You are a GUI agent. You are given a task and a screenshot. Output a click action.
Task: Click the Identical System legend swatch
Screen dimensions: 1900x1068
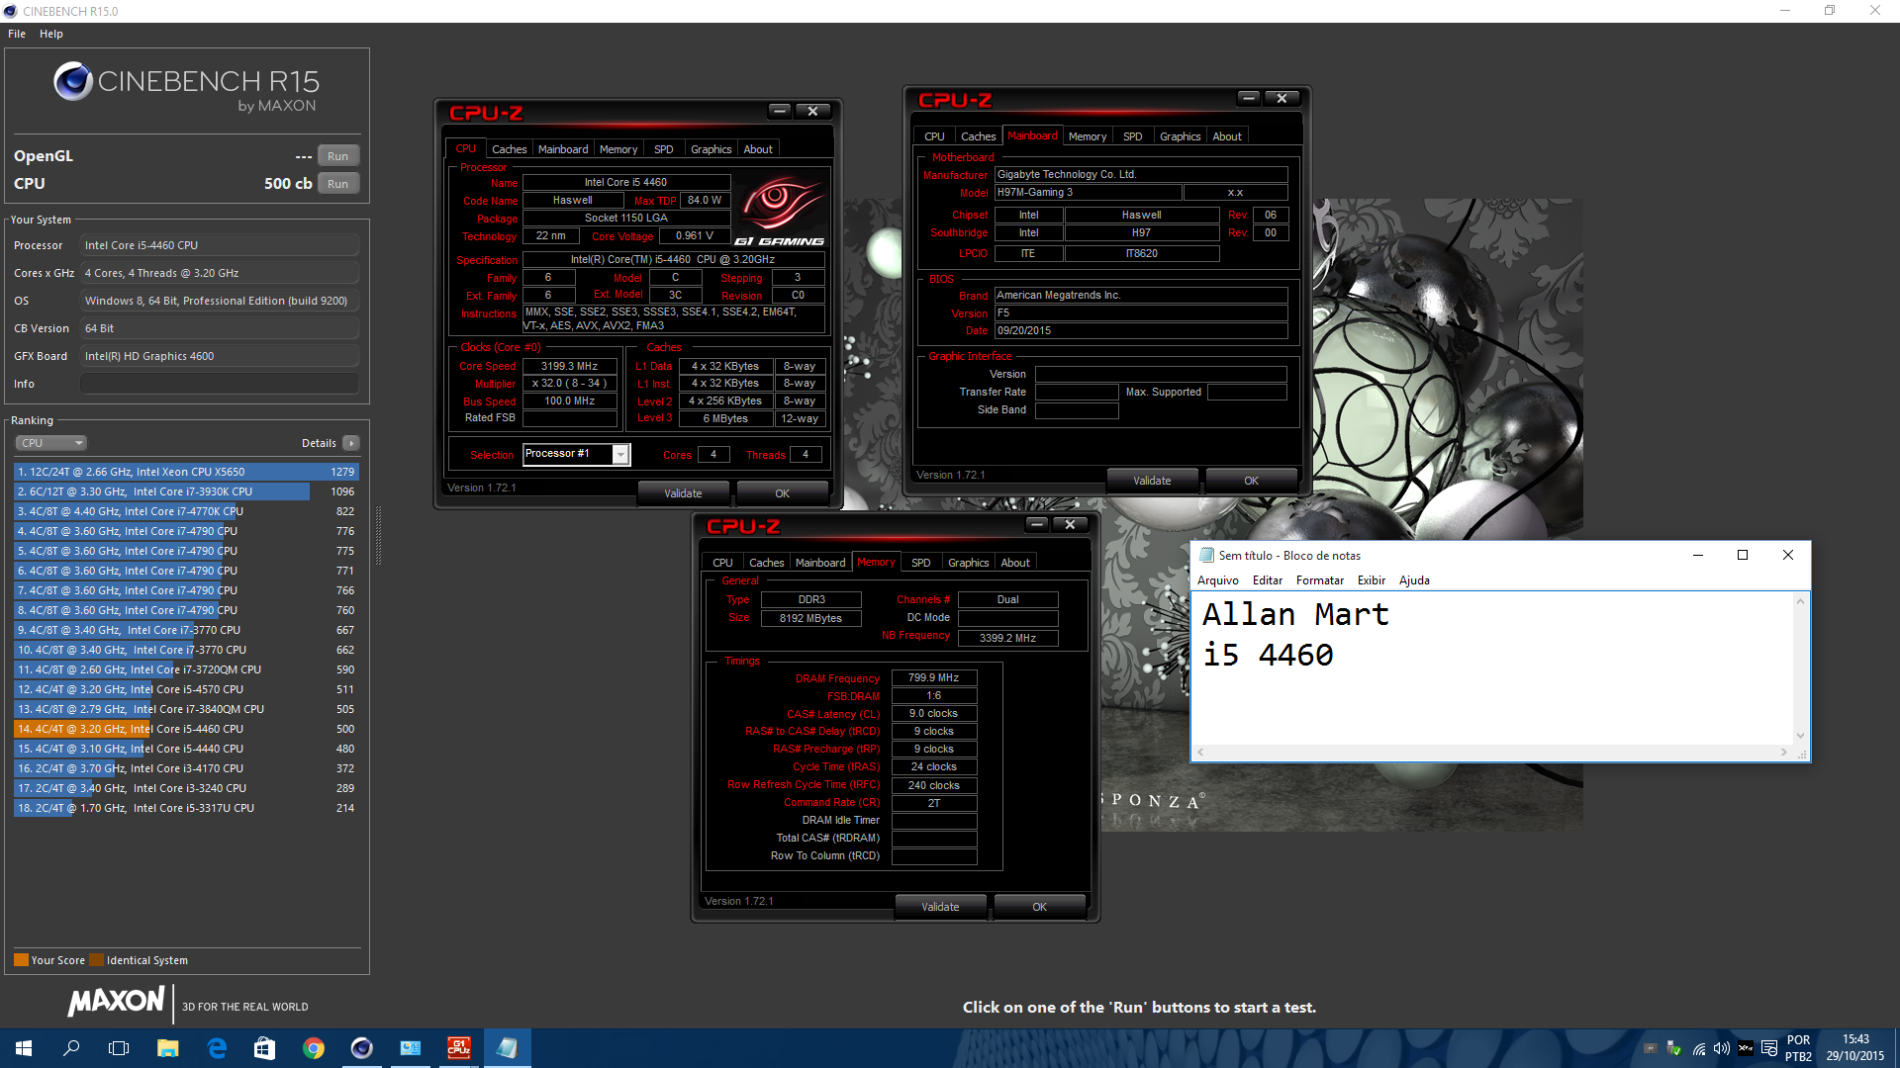tap(96, 959)
